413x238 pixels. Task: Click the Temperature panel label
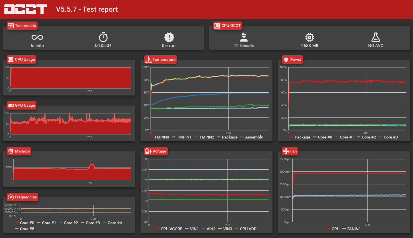(x=161, y=59)
